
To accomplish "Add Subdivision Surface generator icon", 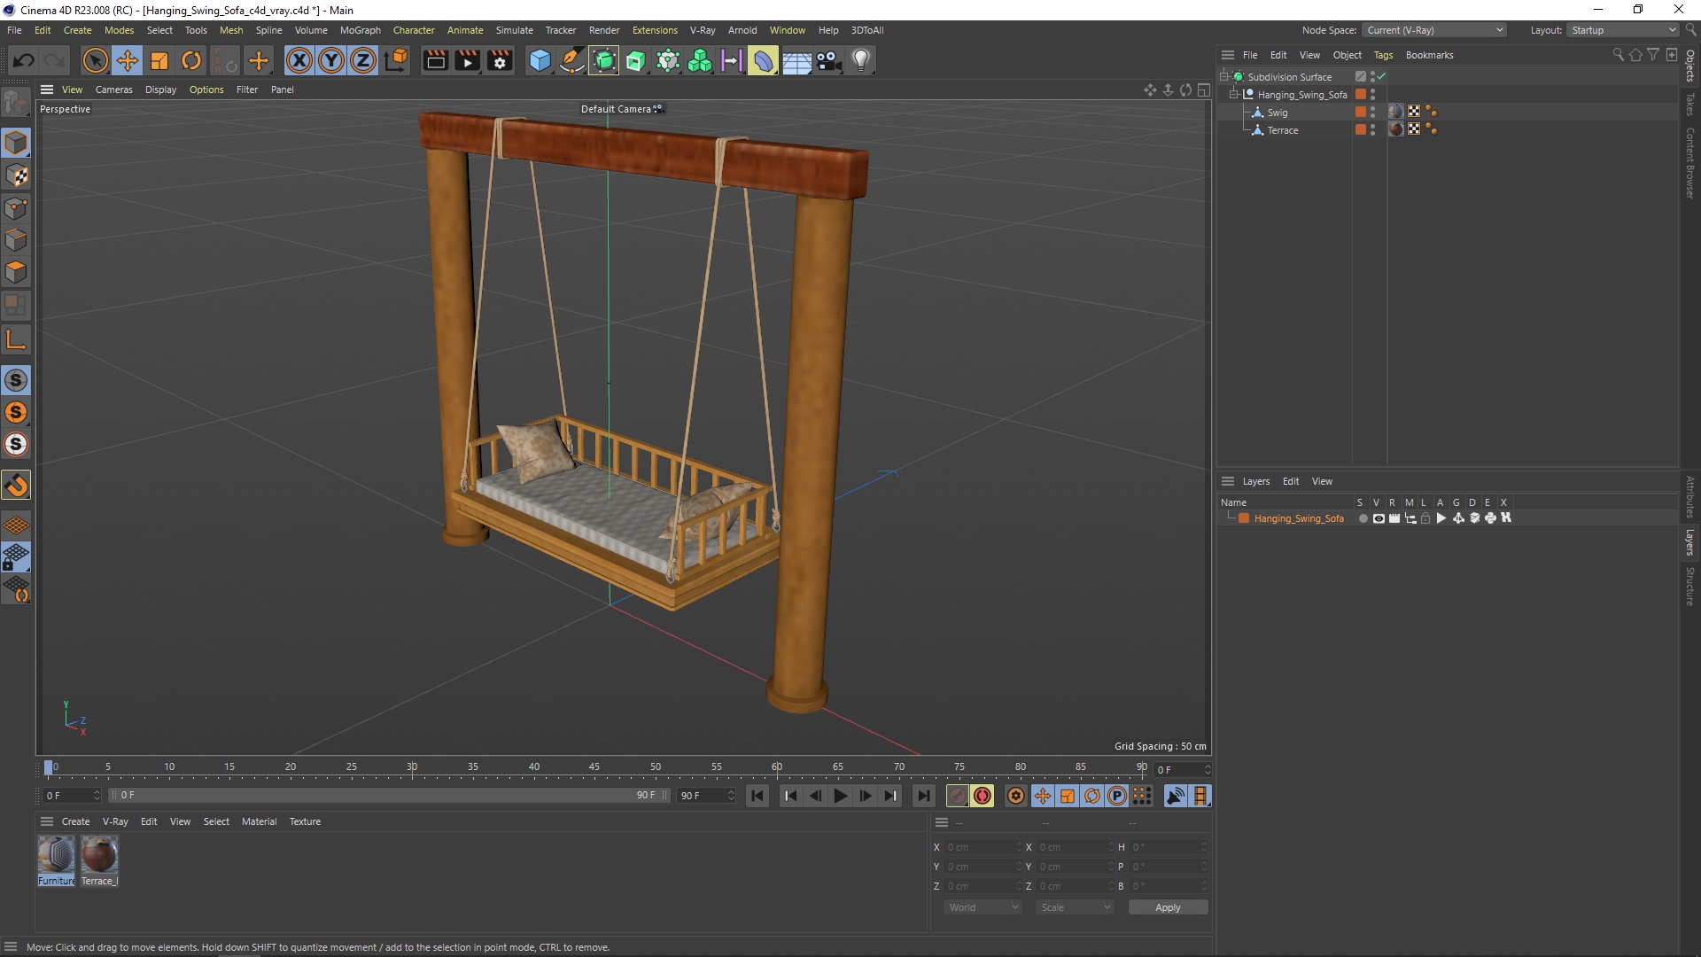I will (604, 60).
